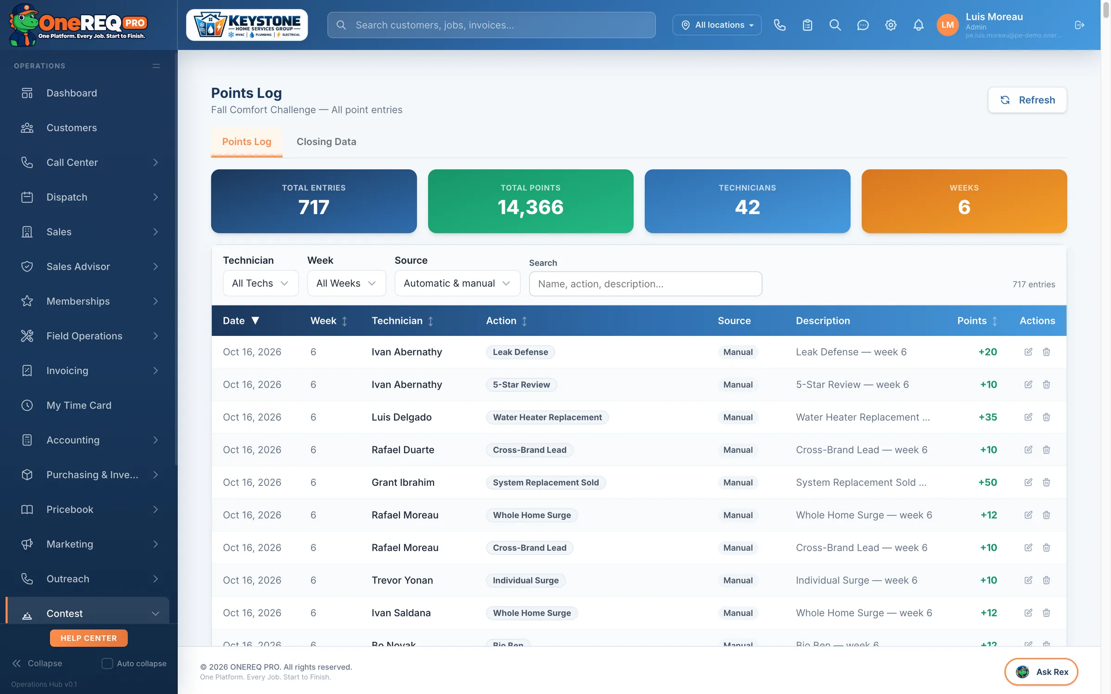This screenshot has width=1111, height=694.
Task: Sort by the Date column header
Action: coord(241,321)
